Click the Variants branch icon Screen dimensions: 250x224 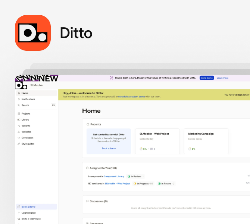coord(19,126)
